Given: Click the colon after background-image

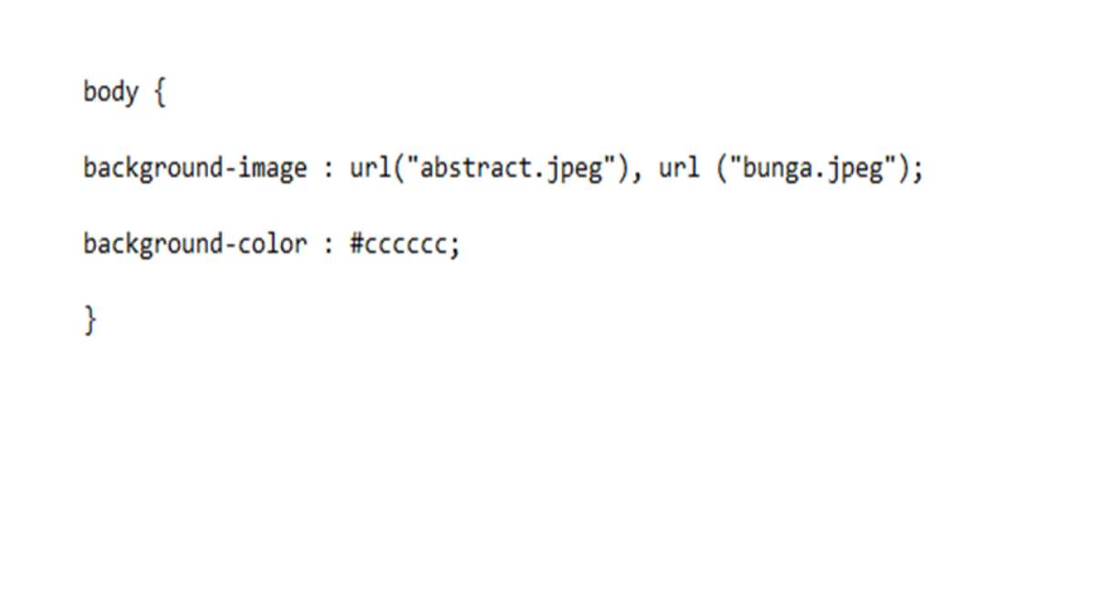Looking at the screenshot, I should (328, 171).
